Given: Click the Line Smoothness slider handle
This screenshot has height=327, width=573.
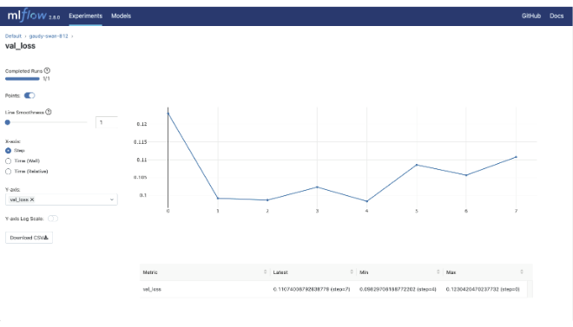Looking at the screenshot, I should click(x=8, y=122).
